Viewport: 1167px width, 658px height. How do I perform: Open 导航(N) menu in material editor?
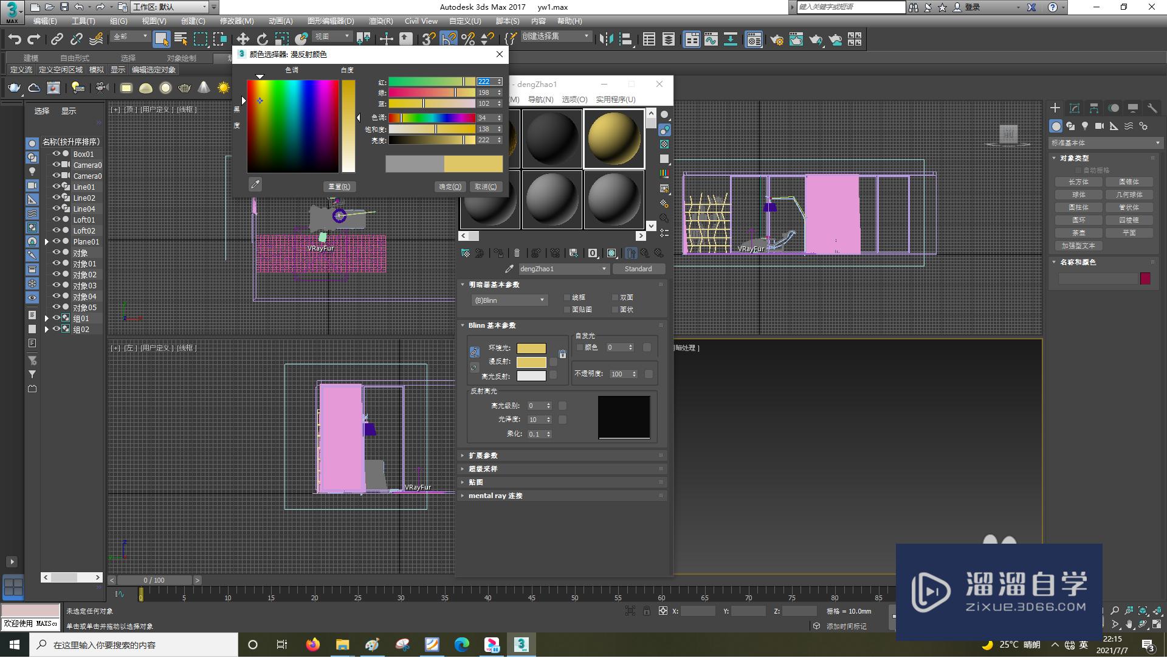point(540,100)
